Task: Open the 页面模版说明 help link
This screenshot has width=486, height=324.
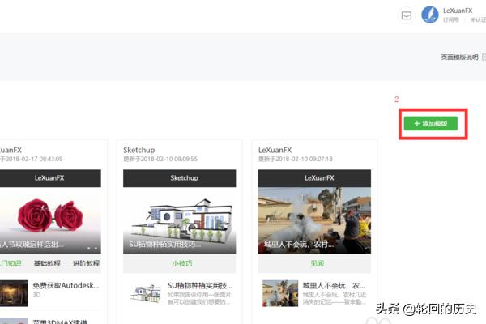Action: [462, 58]
